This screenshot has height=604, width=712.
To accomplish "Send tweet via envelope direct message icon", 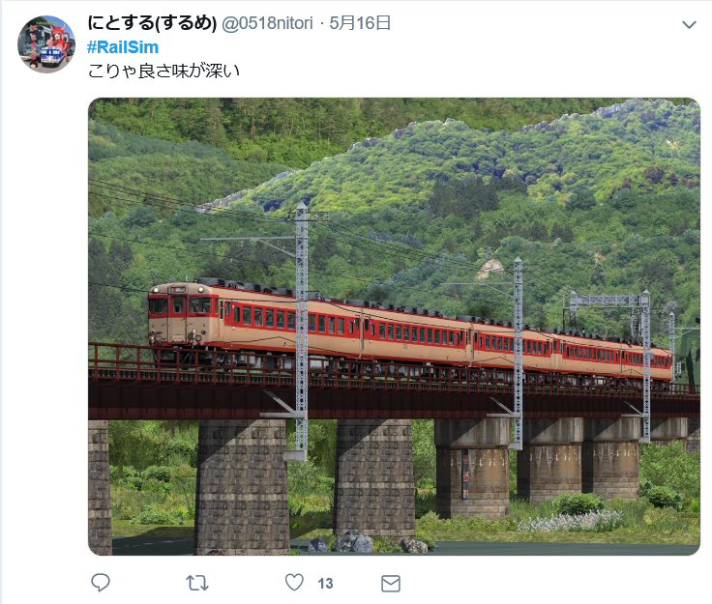I will (x=391, y=584).
